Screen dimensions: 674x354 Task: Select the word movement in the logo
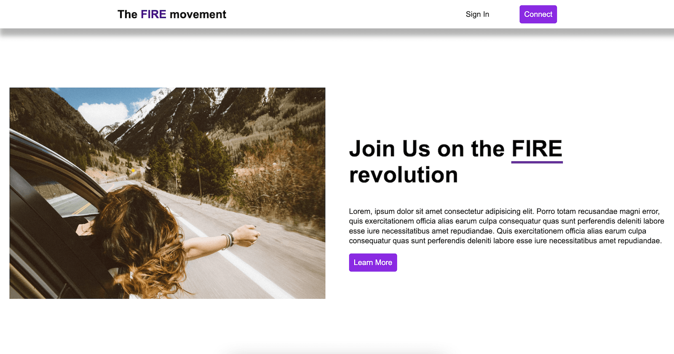[198, 14]
